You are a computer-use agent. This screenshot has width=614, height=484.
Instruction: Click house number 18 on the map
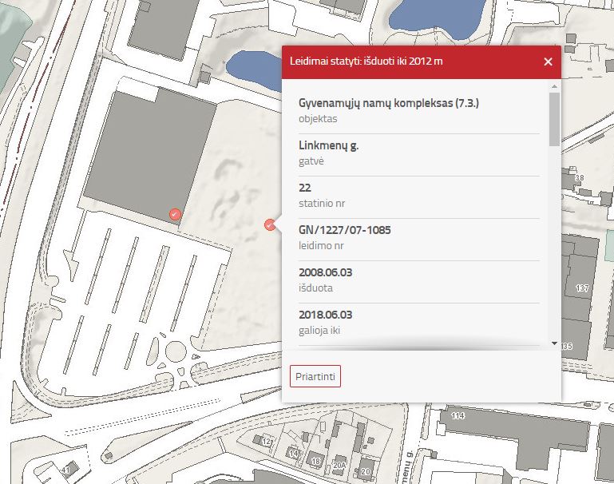pos(316,461)
